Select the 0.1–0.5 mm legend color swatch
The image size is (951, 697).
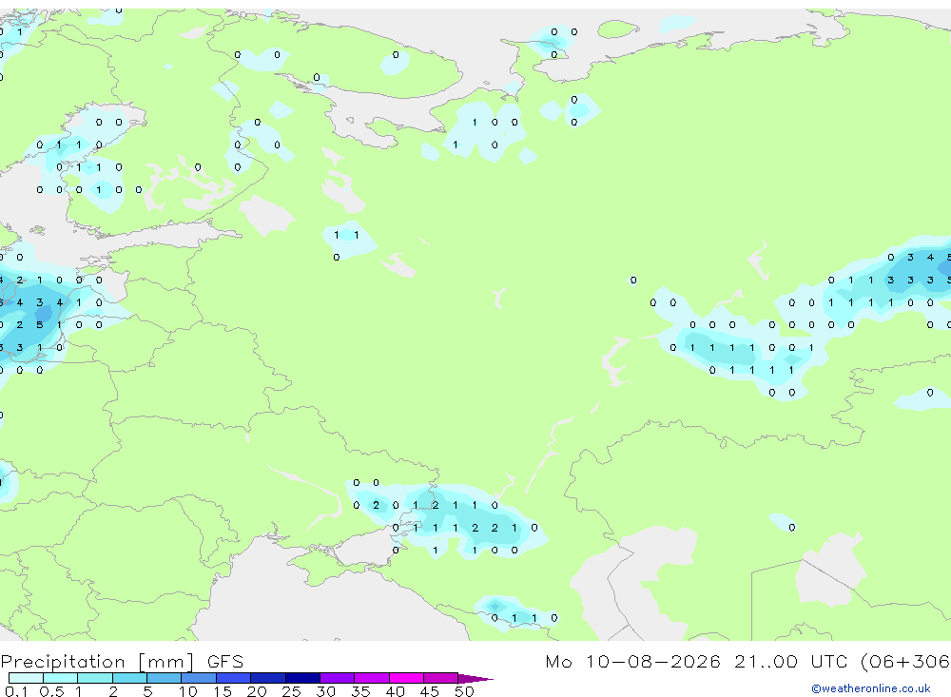pos(26,678)
